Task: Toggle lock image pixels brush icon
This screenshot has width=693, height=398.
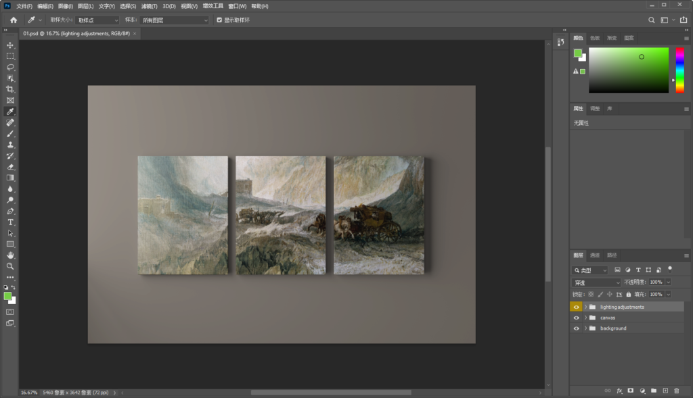Action: 600,295
